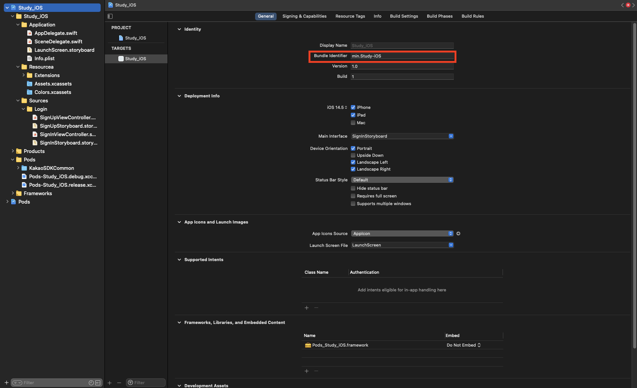Click the Bundle Identifier field
The width and height of the screenshot is (637, 388).
click(x=402, y=56)
